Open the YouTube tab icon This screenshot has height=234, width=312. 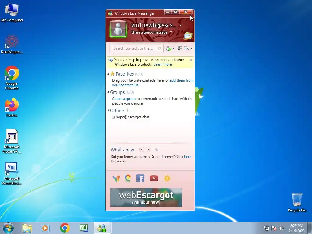click(x=154, y=178)
